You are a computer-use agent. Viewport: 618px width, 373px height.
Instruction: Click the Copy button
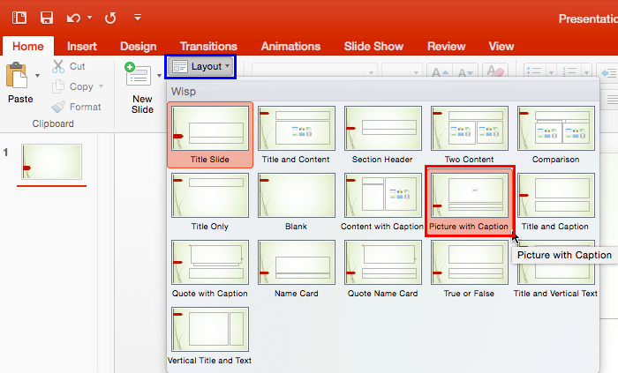pyautogui.click(x=73, y=86)
